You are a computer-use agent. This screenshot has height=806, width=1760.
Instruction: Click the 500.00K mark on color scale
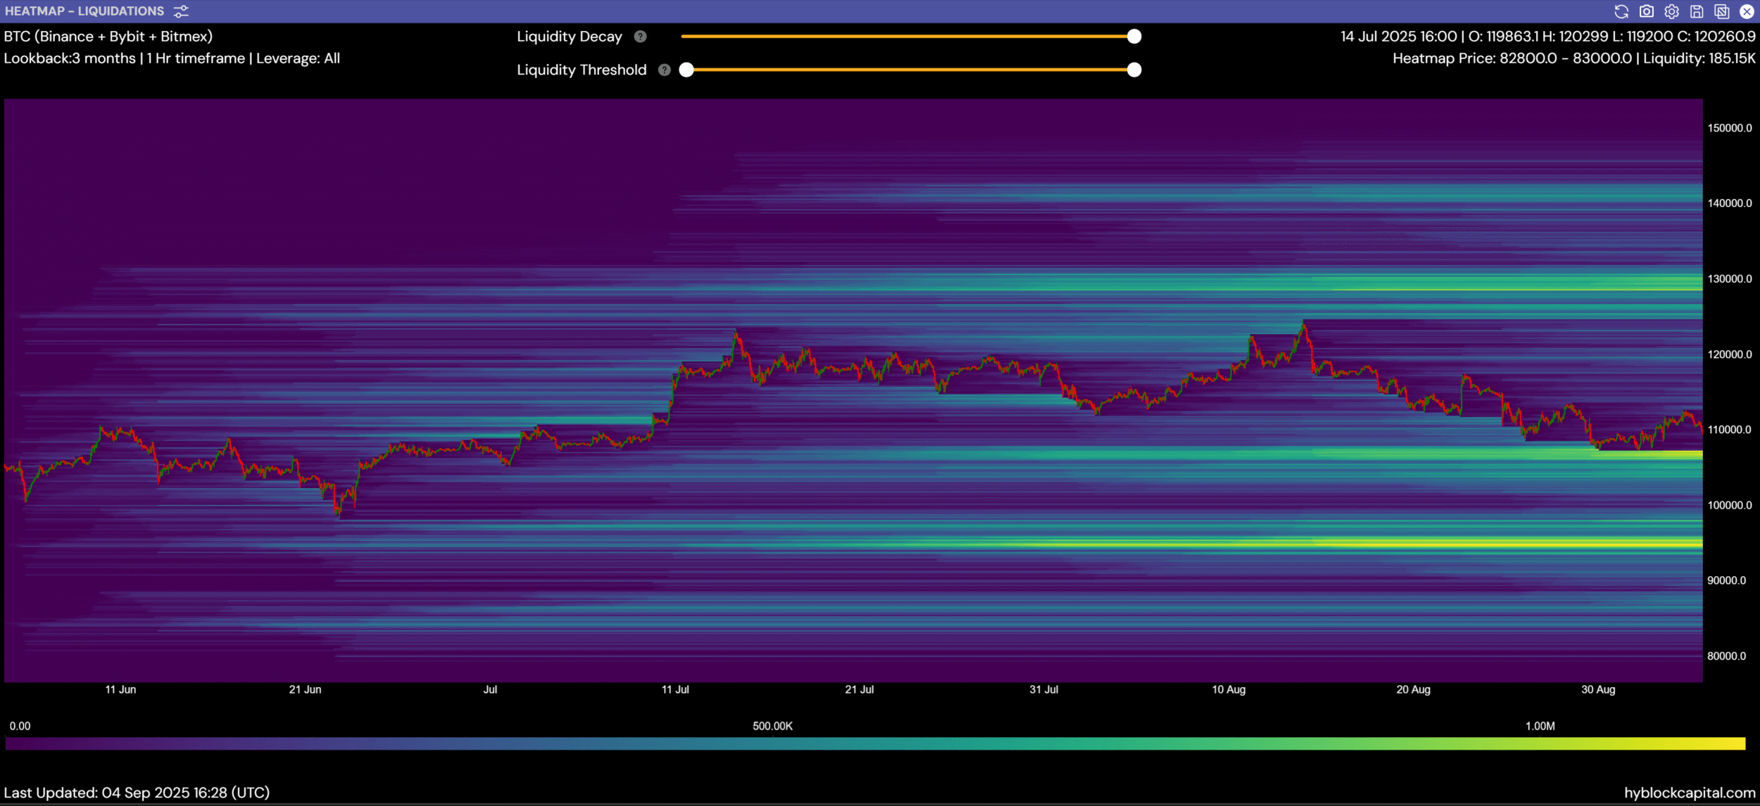772,726
